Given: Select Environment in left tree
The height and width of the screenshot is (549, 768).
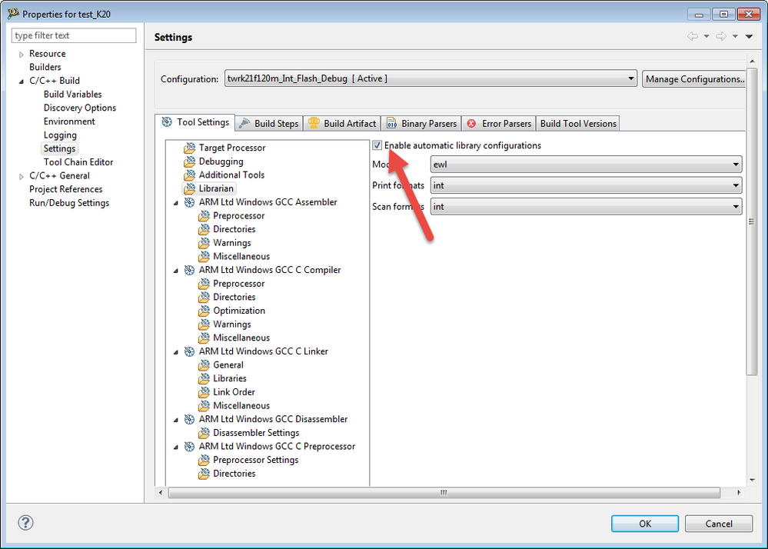Looking at the screenshot, I should click(x=69, y=121).
